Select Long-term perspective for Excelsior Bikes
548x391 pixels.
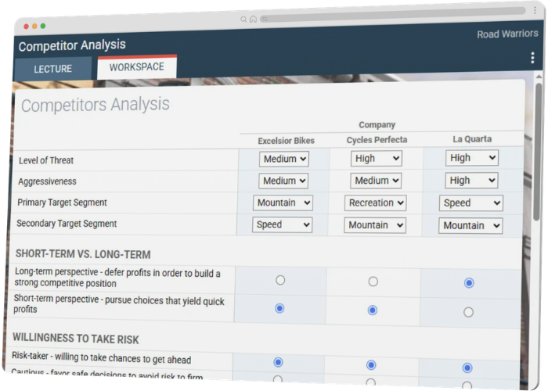(x=280, y=280)
